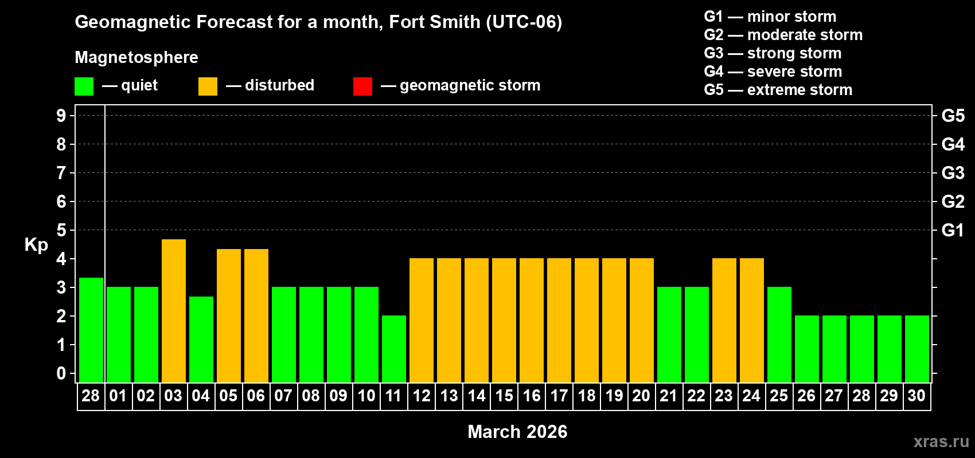This screenshot has height=458, width=975.
Task: Click date label 18 on the axis
Action: [x=586, y=396]
